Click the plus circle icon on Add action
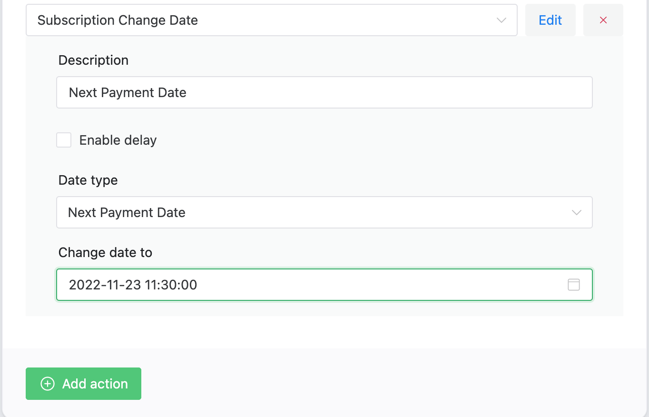The height and width of the screenshot is (417, 649). tap(48, 384)
